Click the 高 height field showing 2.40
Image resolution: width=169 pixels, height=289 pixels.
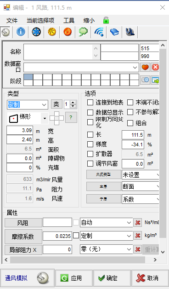pos(20,139)
